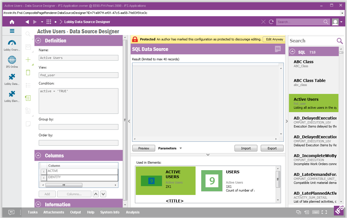Image resolution: width=347 pixels, height=218 pixels.
Task: Click the Order by field
Action: click(79, 143)
